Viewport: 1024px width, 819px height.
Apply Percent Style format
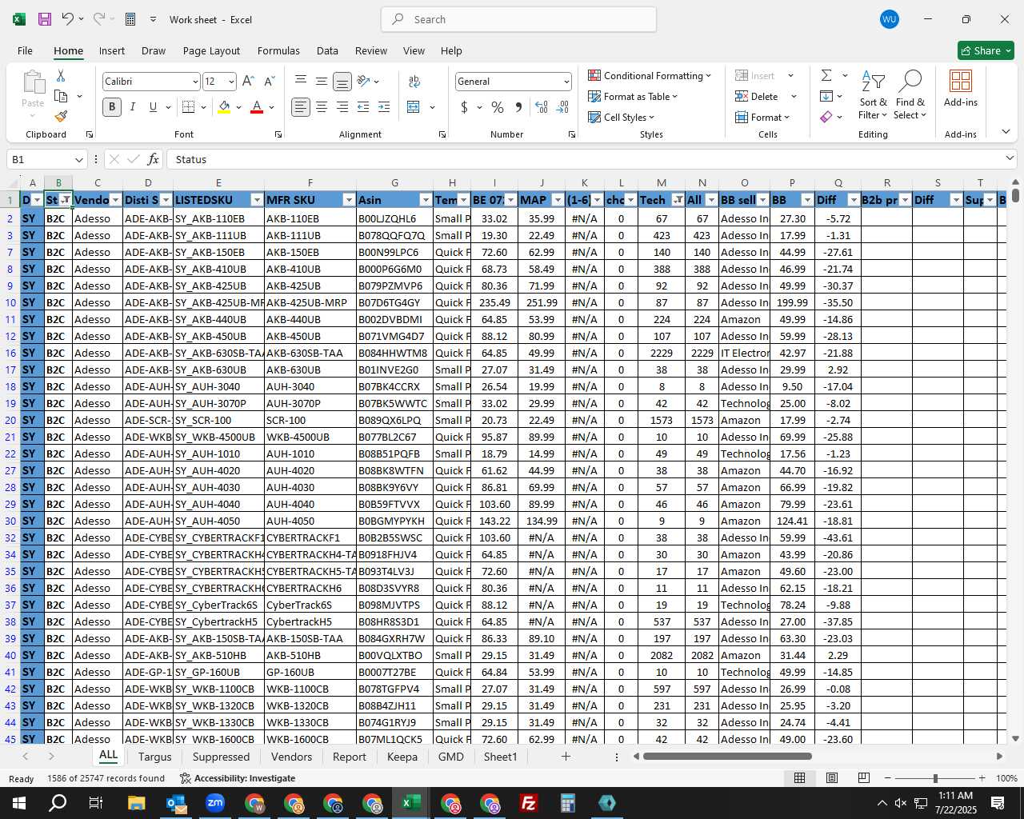498,106
